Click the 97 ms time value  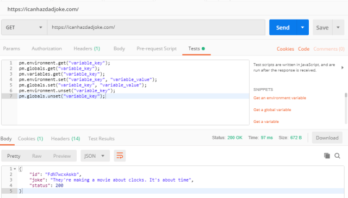(x=267, y=138)
